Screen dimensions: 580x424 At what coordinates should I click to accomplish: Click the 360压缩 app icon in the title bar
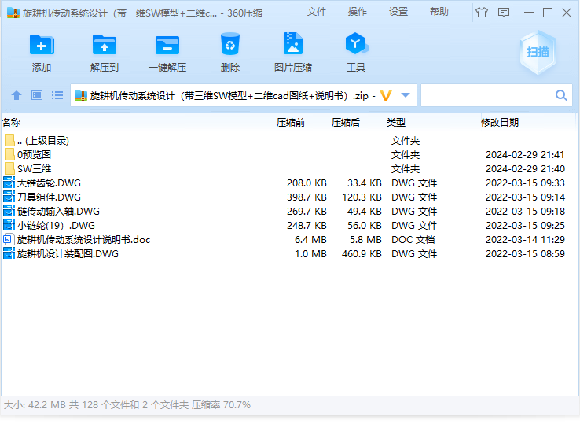(x=13, y=13)
